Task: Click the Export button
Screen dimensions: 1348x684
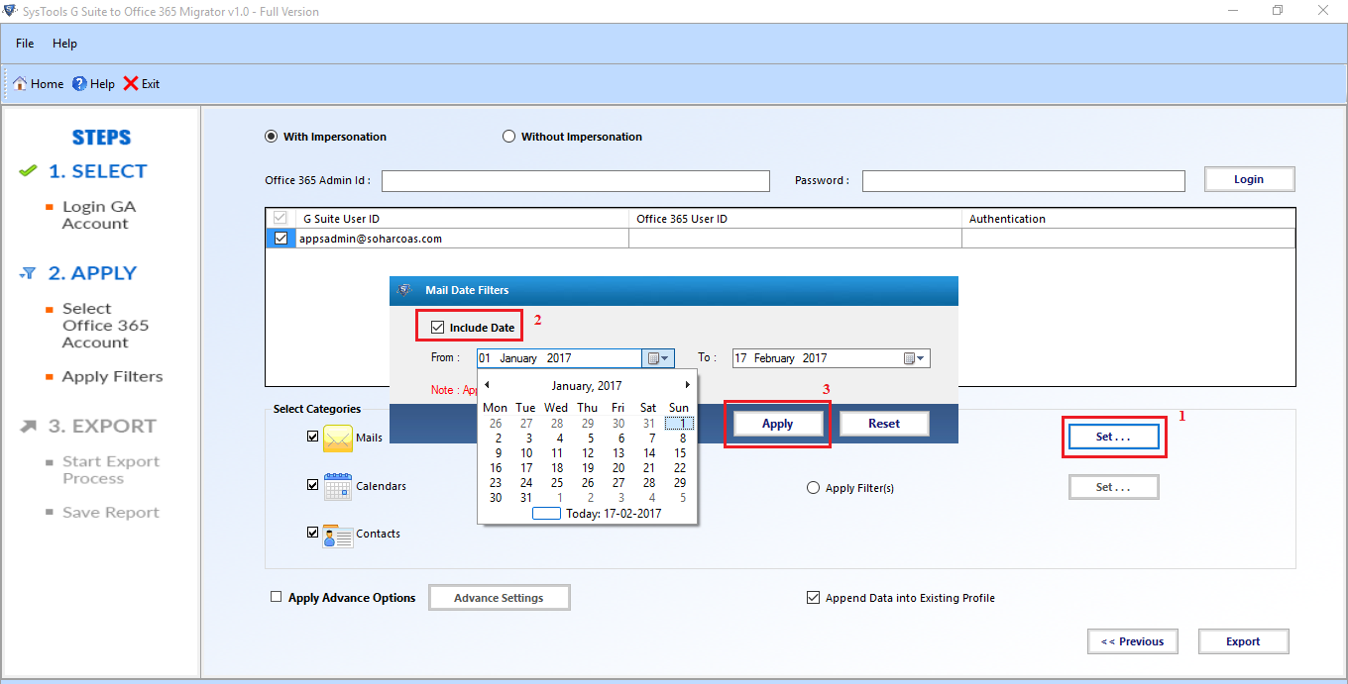Action: 1243,641
